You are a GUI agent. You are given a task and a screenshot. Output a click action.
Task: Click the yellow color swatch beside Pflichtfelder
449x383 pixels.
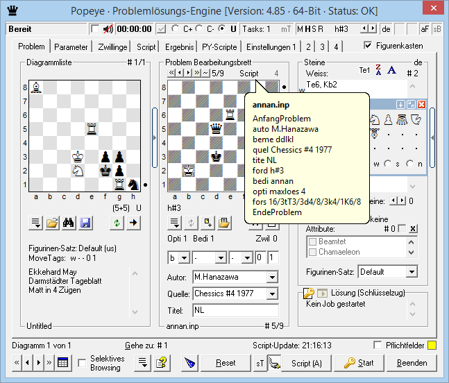432,346
